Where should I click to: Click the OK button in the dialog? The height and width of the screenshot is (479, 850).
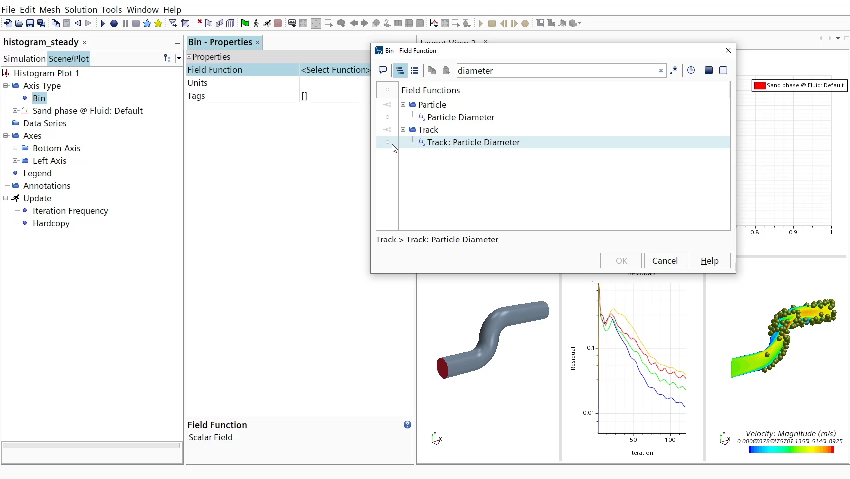coord(620,260)
